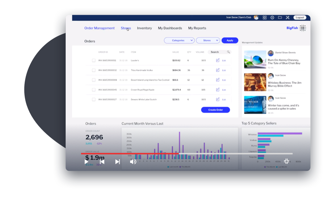The height and width of the screenshot is (199, 324).
Task: Check the box for order INV-16653900008
Action: [x=94, y=80]
